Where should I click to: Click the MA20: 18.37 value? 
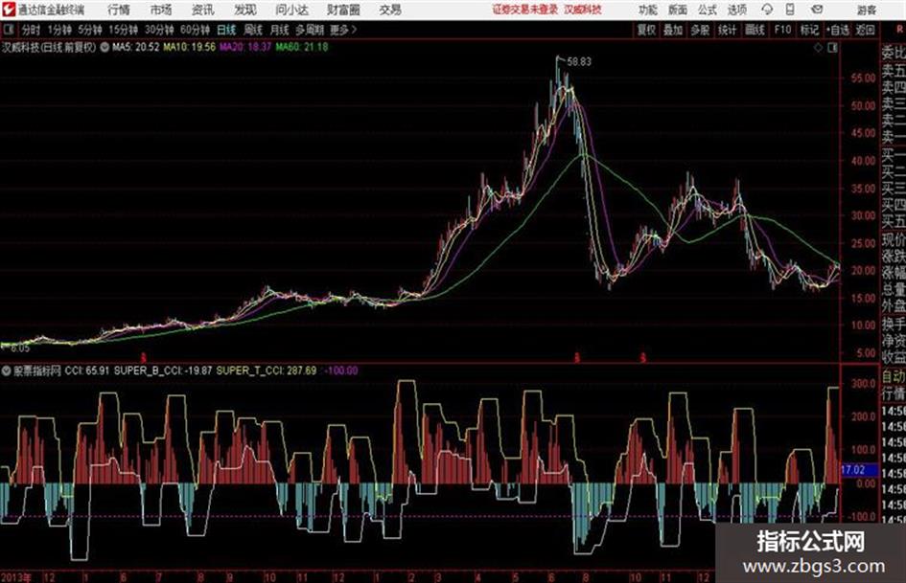[x=245, y=47]
